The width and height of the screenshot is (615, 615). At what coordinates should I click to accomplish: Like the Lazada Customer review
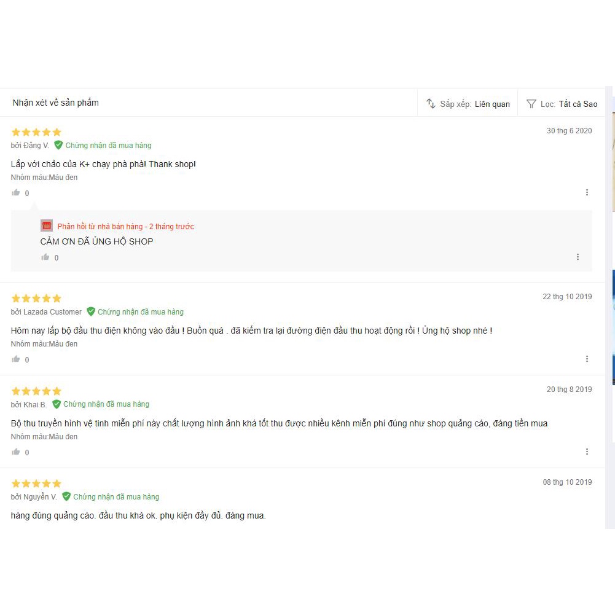click(16, 359)
